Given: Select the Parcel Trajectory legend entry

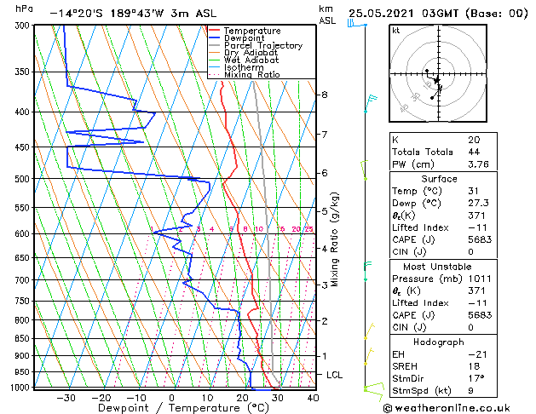Looking at the screenshot, I should [256, 45].
